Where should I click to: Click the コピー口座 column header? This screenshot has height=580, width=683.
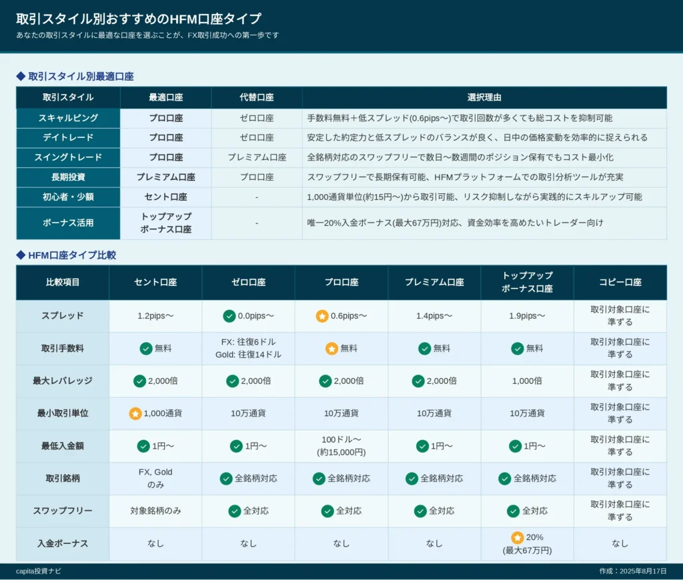click(620, 282)
